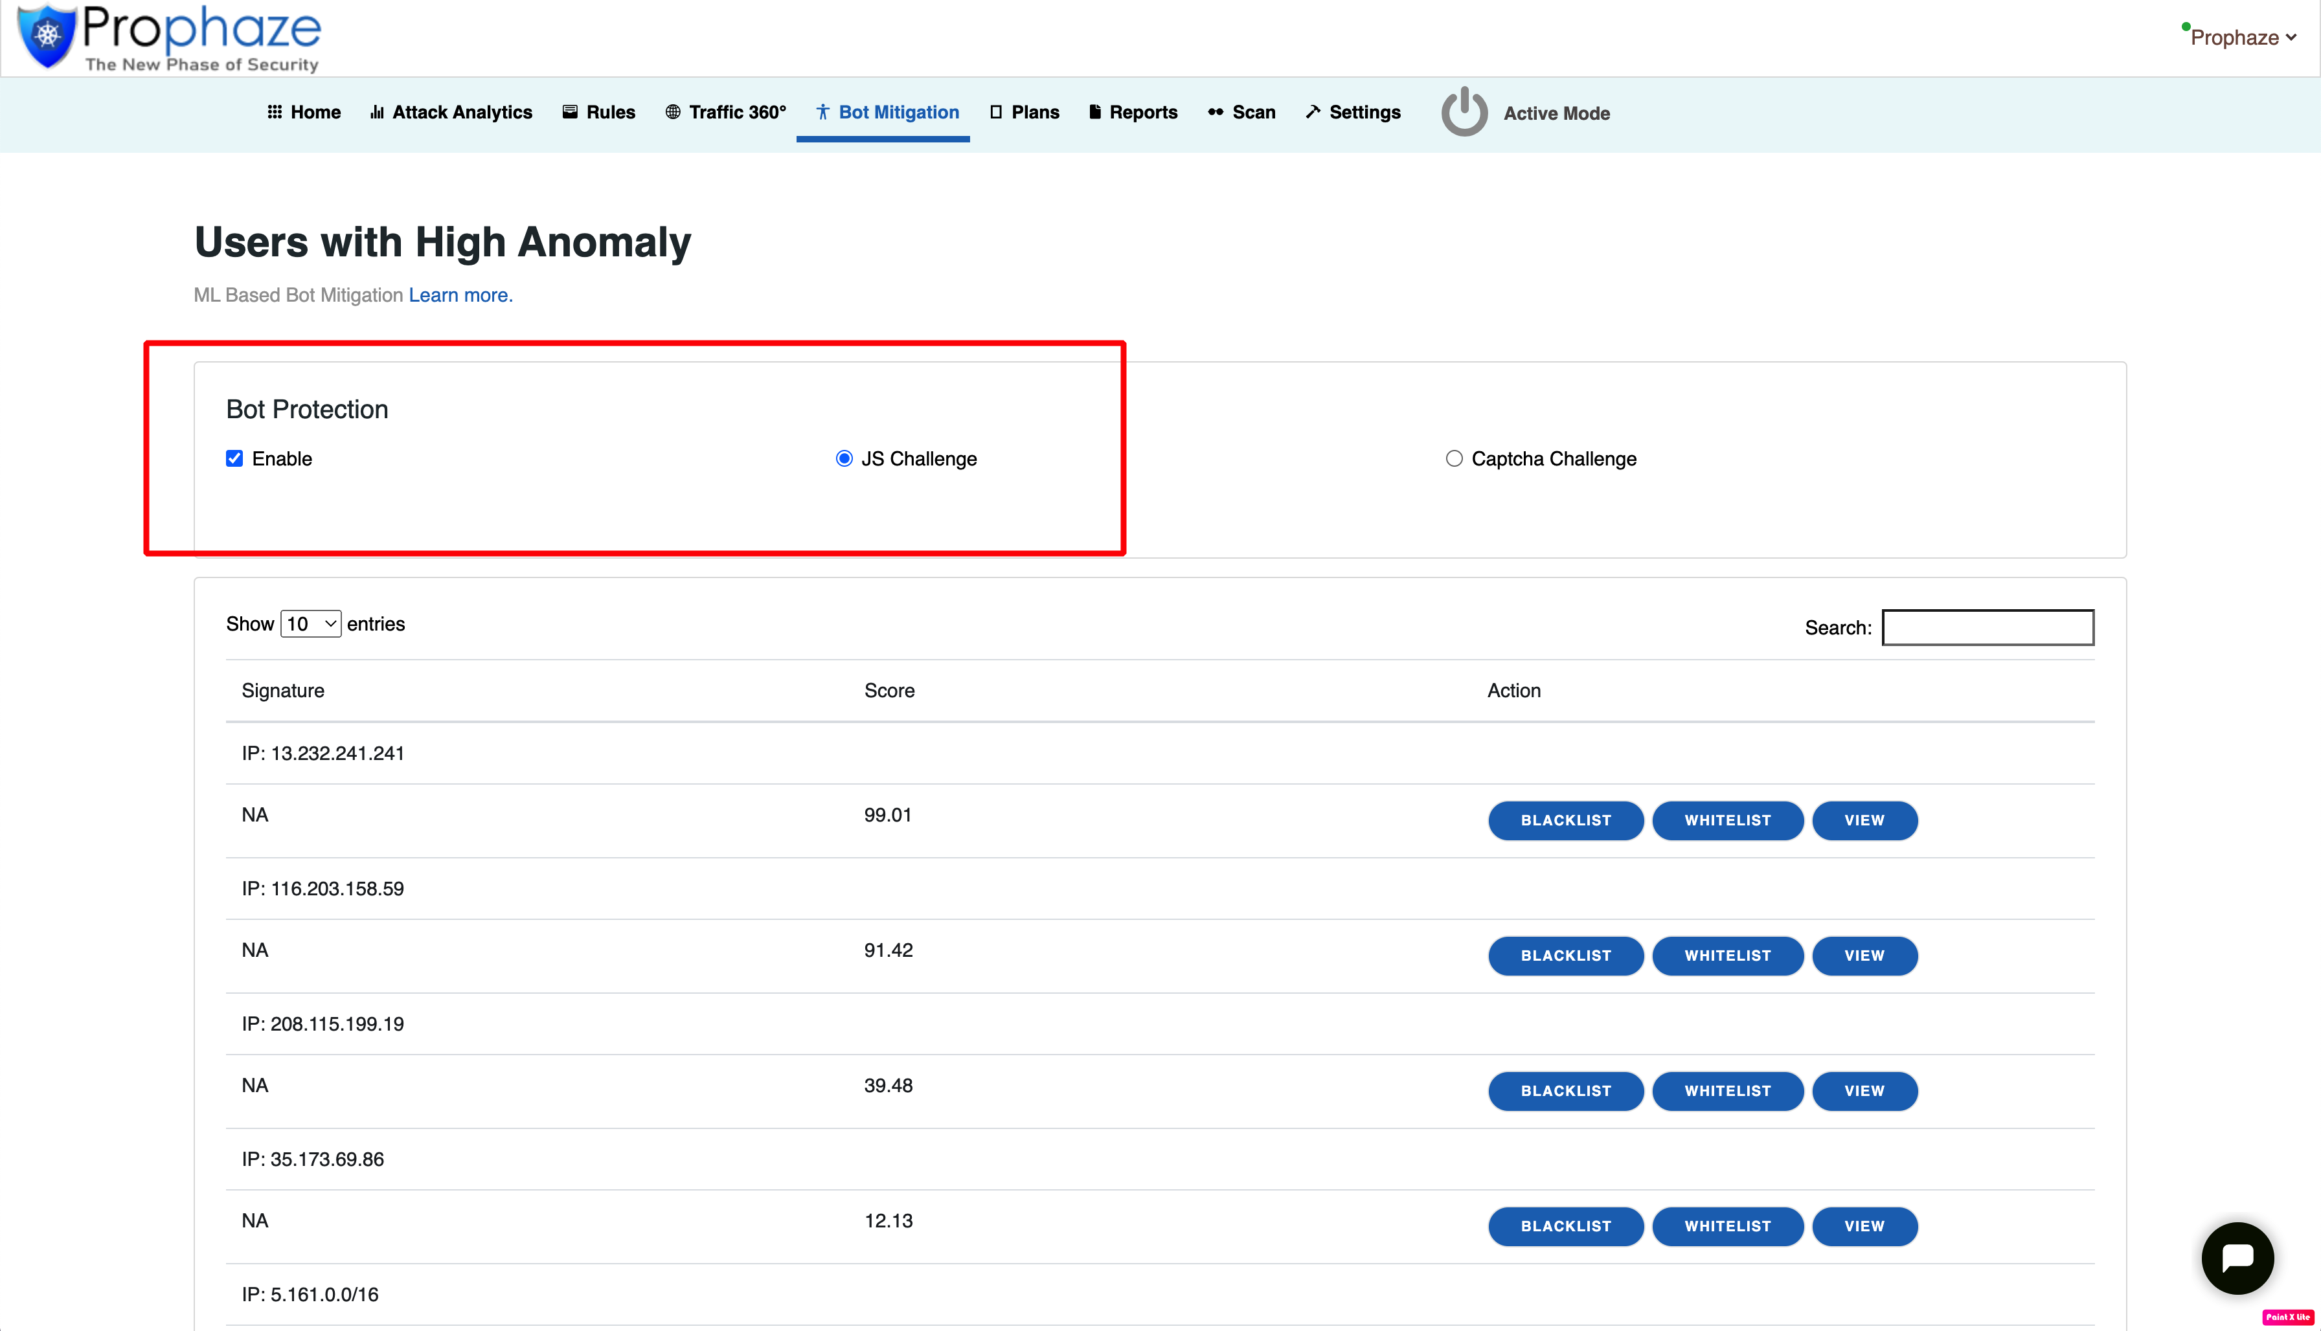The width and height of the screenshot is (2321, 1331).
Task: Select the Captcha Challenge radio button
Action: pyautogui.click(x=1454, y=458)
